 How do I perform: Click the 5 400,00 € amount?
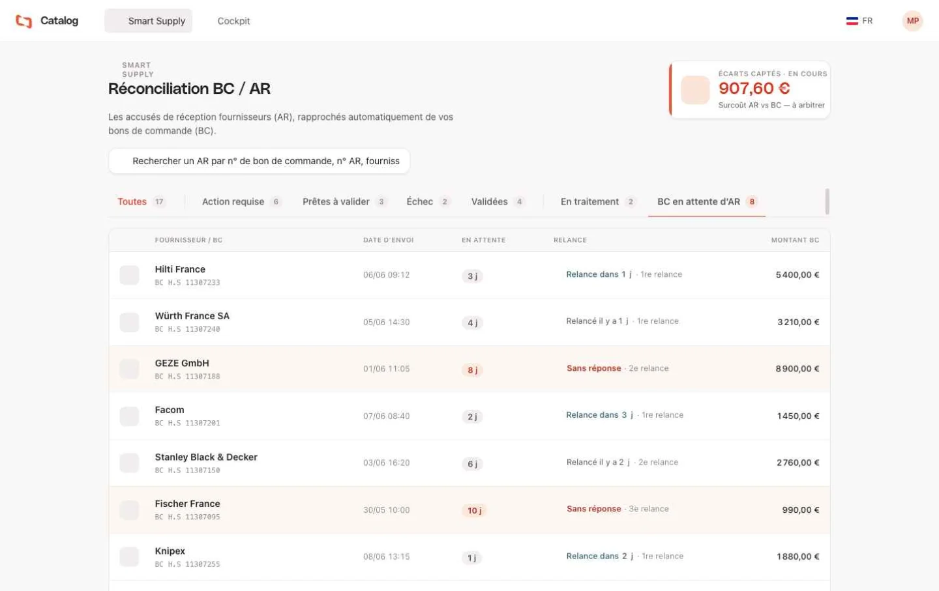click(797, 275)
